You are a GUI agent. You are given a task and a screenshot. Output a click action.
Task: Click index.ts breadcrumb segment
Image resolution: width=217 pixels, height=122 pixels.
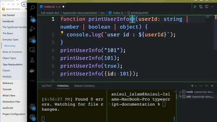(x=116, y=13)
